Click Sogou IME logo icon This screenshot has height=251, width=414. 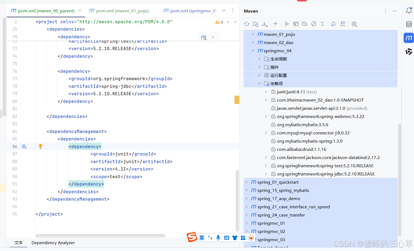pos(192,237)
